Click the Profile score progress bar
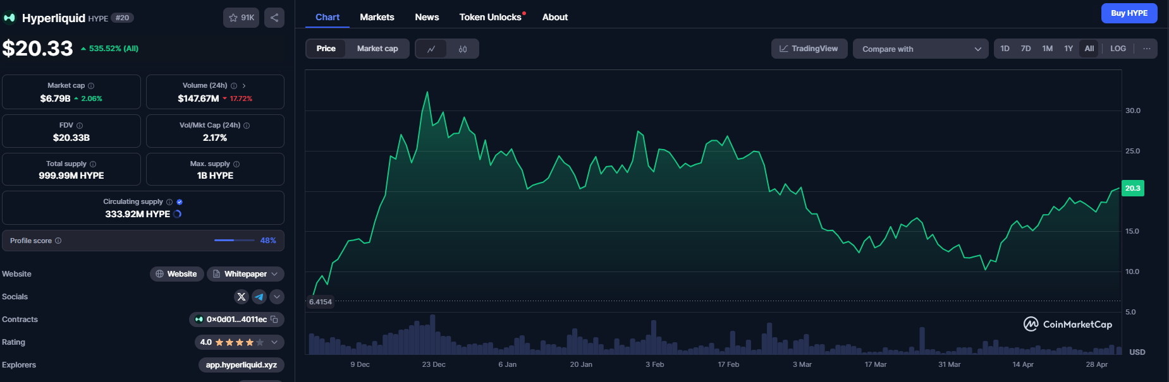Image resolution: width=1169 pixels, height=382 pixels. [x=234, y=241]
